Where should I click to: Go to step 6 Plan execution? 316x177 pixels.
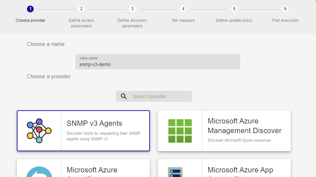(x=285, y=9)
